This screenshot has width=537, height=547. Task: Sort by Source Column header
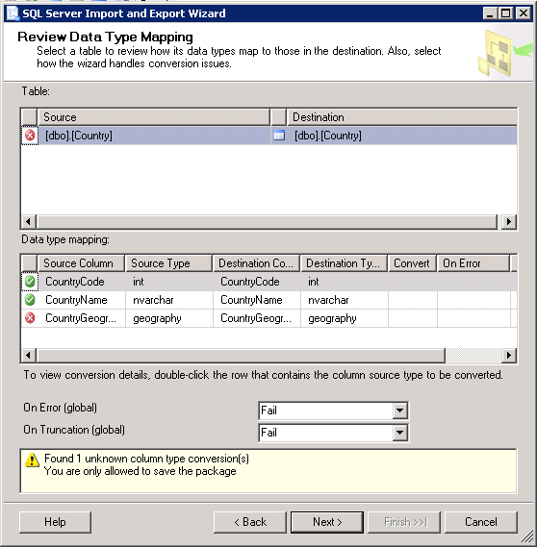(81, 263)
